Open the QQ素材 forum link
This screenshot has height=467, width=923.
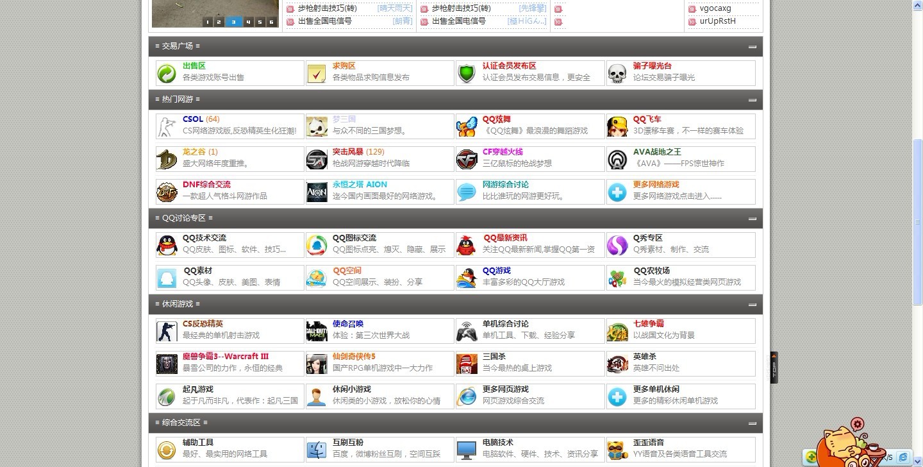[198, 271]
